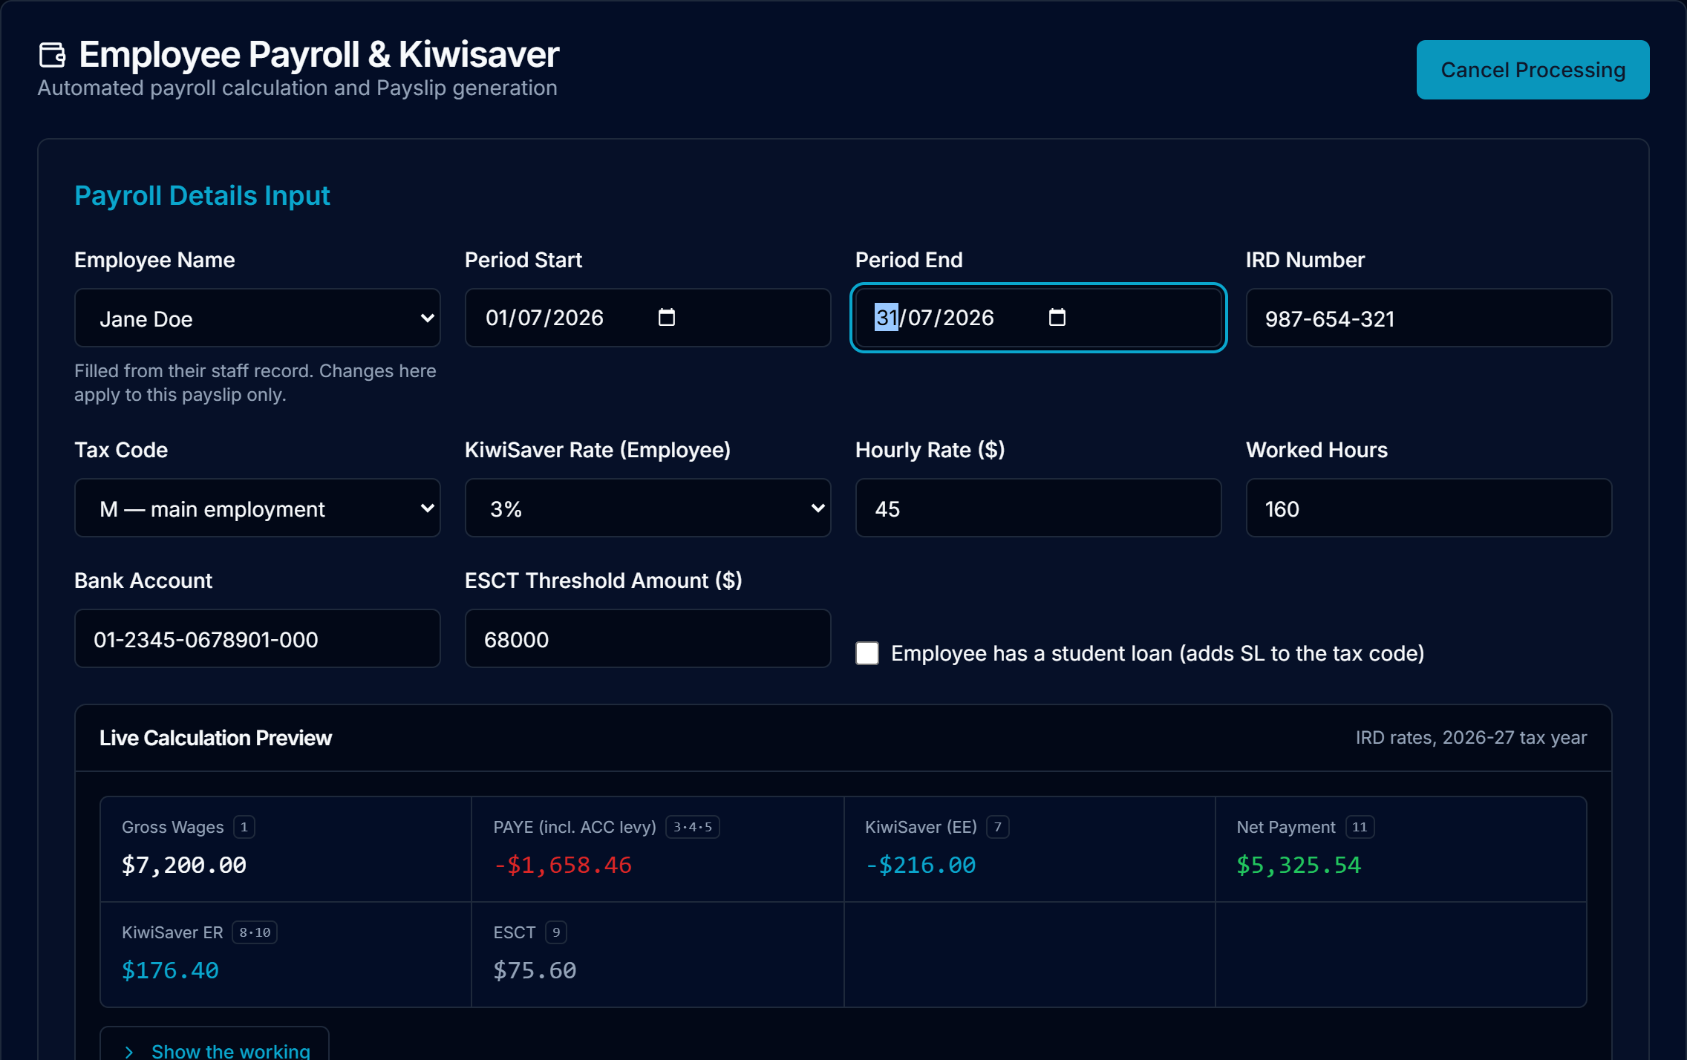Click the 8·10 badge beside KiwiSaver ER
The image size is (1687, 1060).
(255, 932)
